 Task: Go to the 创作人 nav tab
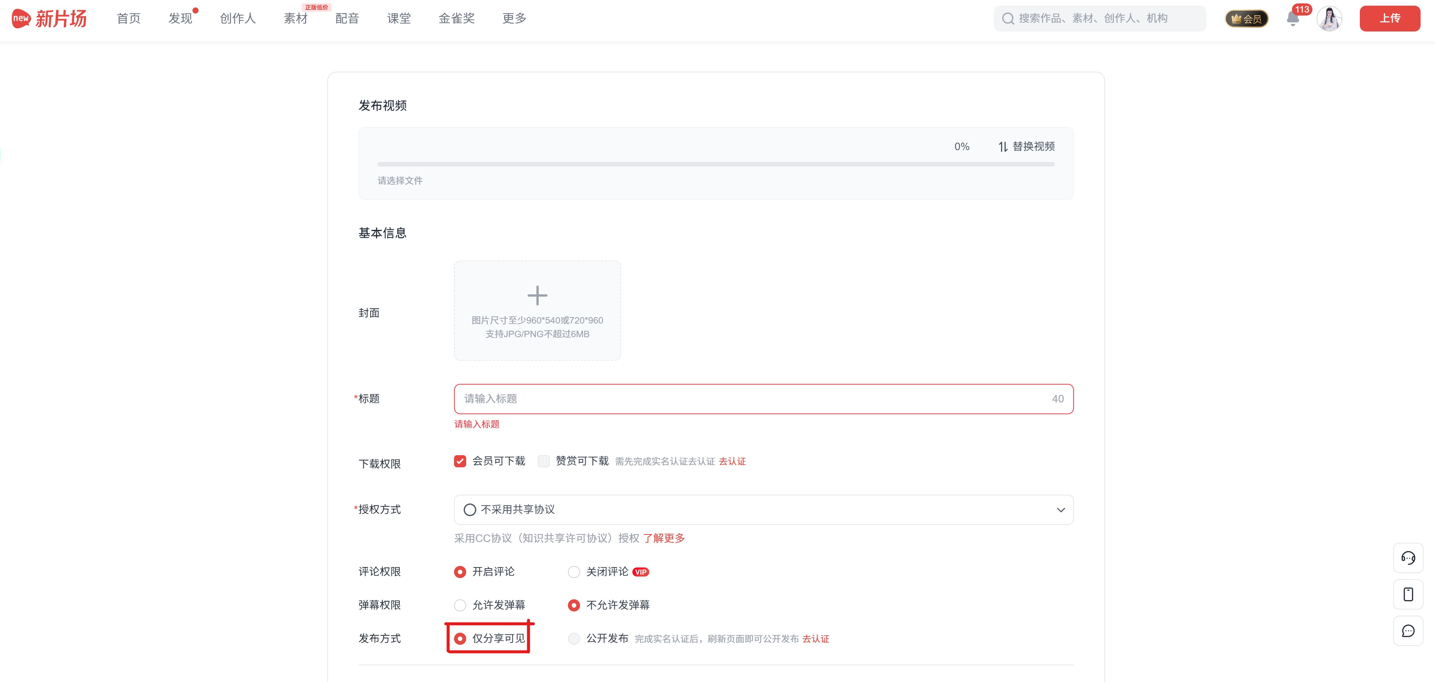237,18
